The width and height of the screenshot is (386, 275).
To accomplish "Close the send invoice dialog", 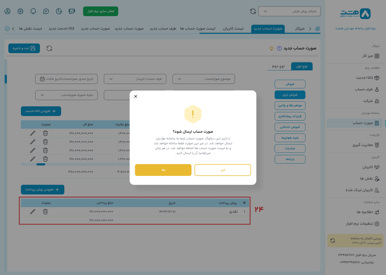I will tap(136, 96).
